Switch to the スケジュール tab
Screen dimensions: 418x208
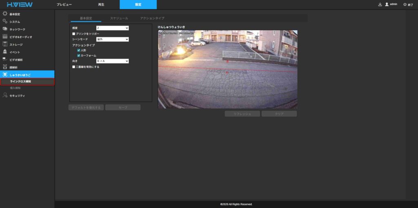tap(119, 18)
